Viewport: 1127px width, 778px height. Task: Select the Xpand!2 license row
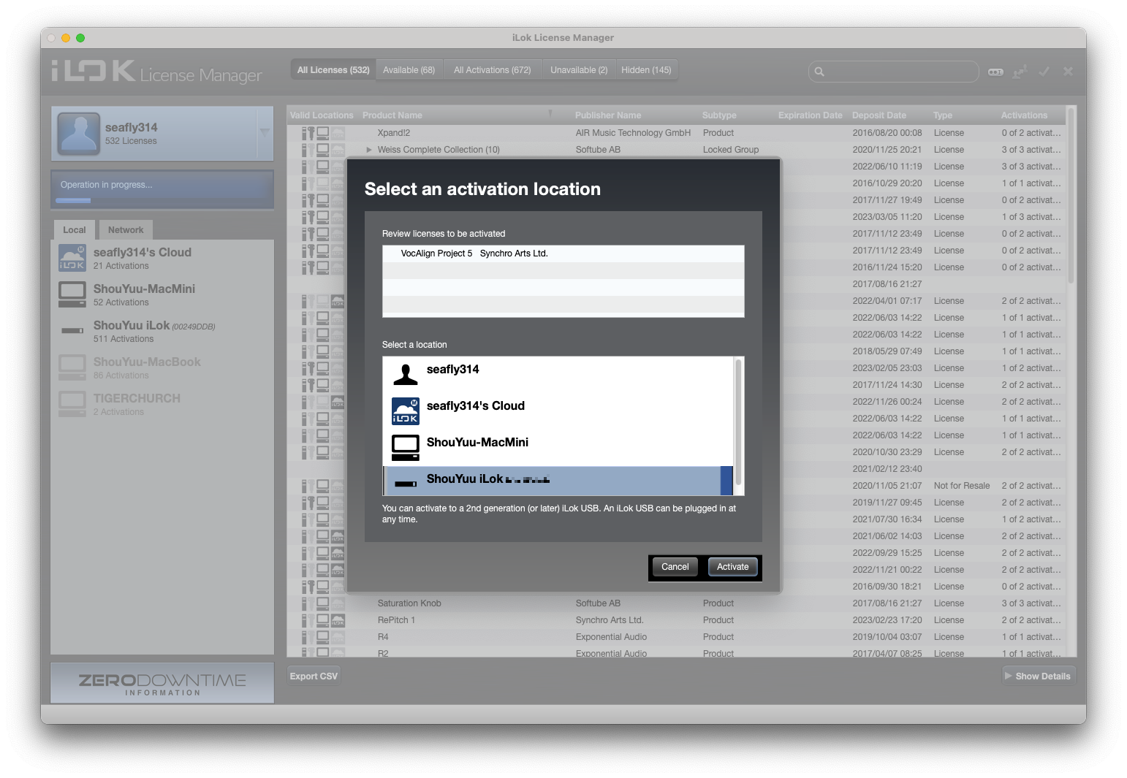click(x=676, y=133)
